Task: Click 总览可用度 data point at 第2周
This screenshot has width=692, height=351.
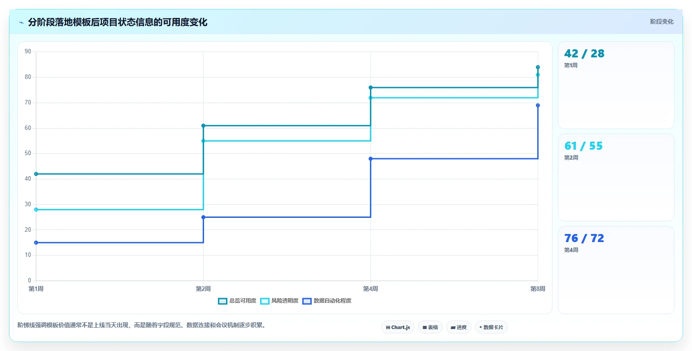Action: click(203, 126)
